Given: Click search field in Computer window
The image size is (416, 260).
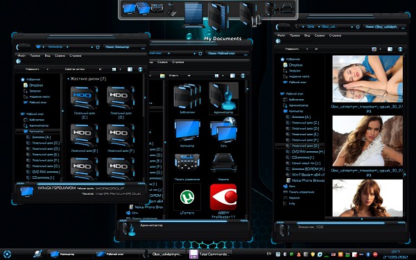Looking at the screenshot, I should pyautogui.click(x=124, y=47).
